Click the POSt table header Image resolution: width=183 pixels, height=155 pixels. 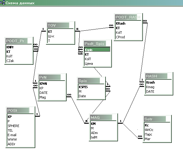[x=19, y=111]
